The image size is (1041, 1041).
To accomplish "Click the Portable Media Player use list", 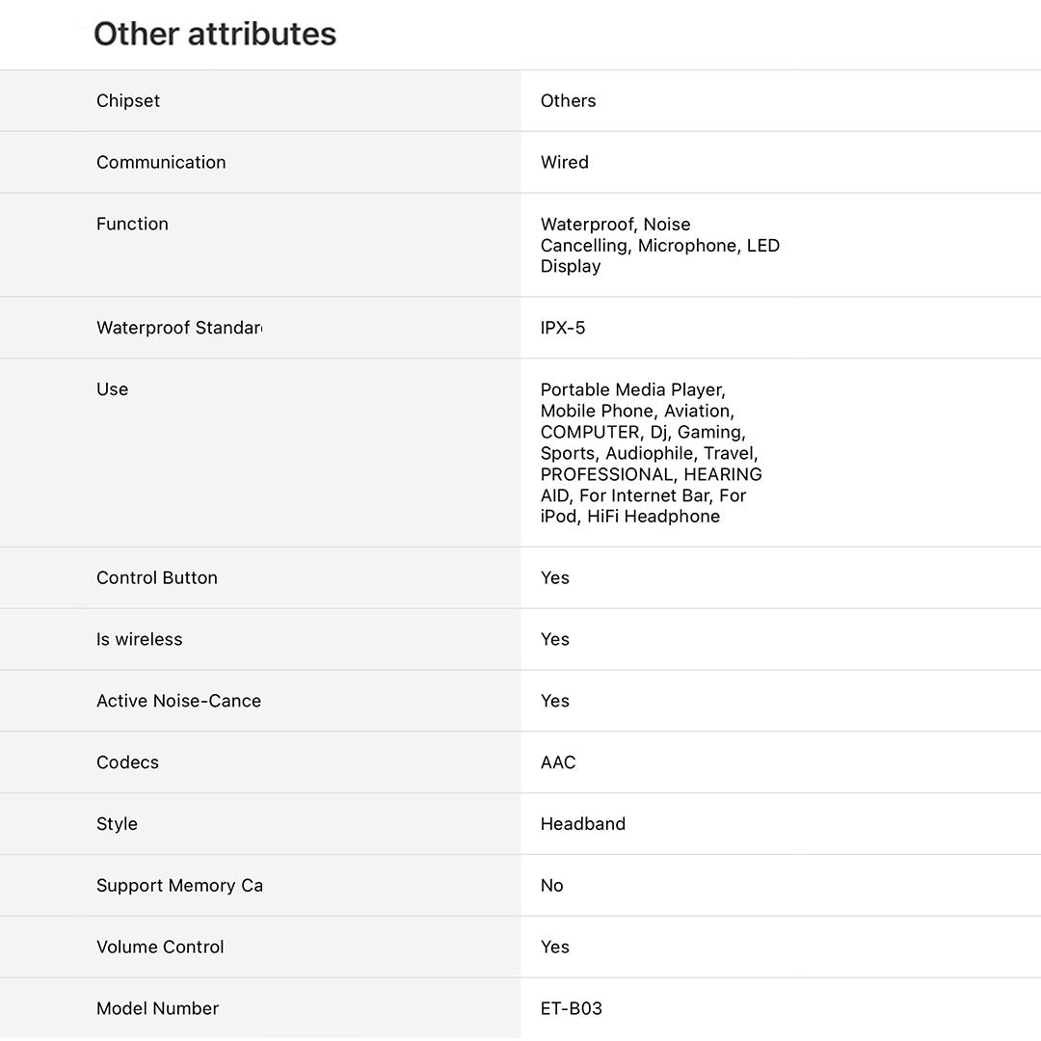I will tap(651, 453).
